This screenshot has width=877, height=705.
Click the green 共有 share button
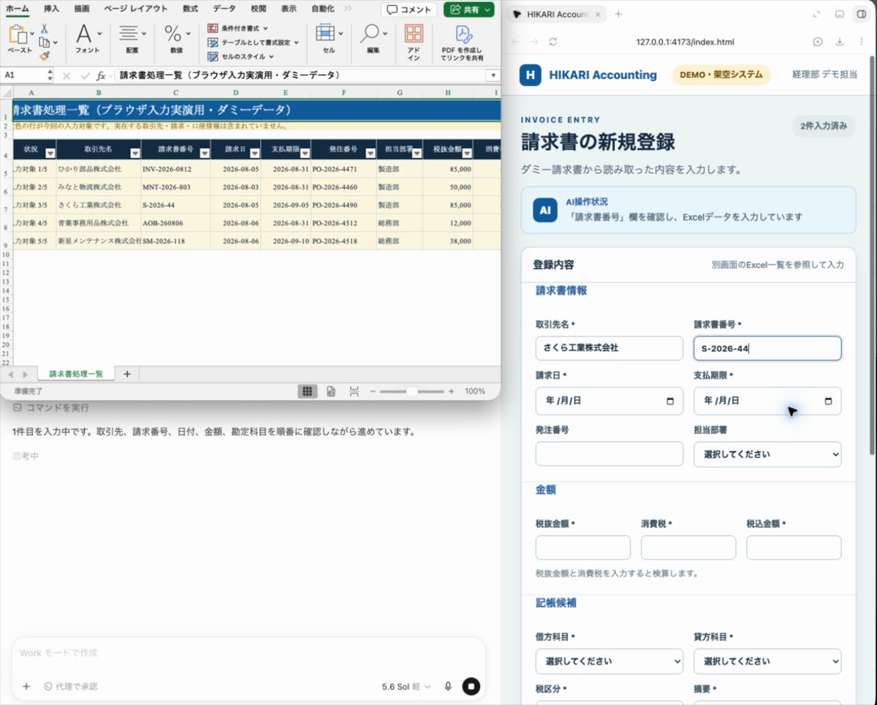[x=468, y=10]
